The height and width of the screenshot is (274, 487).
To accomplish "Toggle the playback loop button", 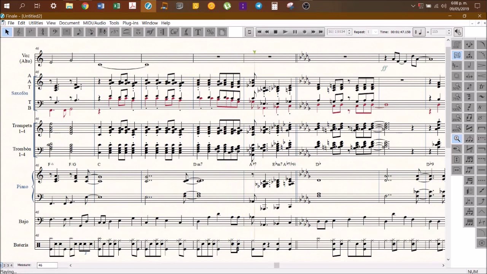I will (249, 32).
